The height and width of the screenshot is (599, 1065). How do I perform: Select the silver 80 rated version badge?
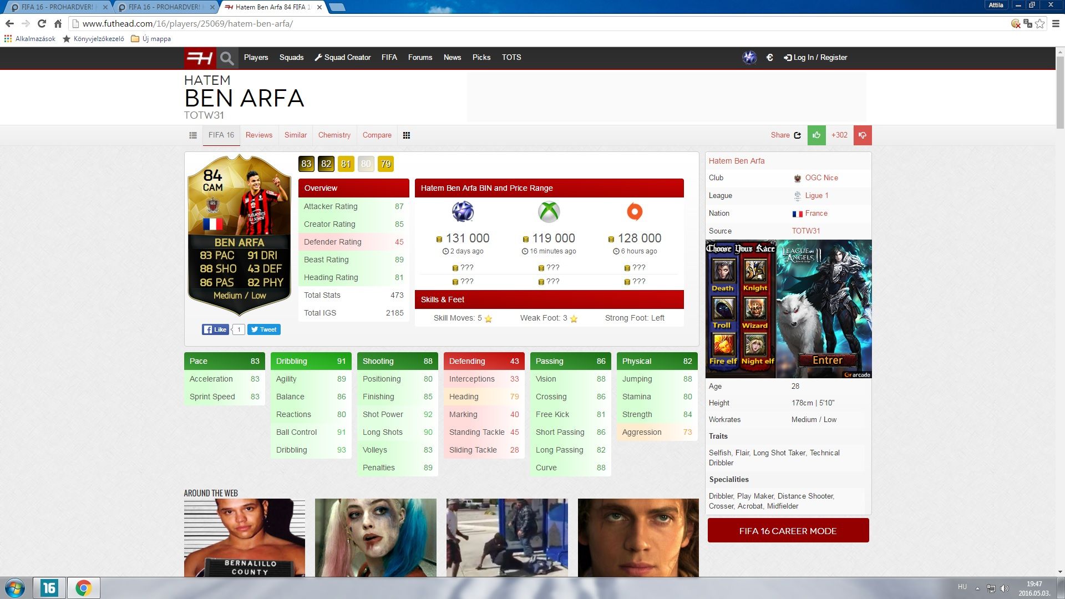[x=366, y=164]
